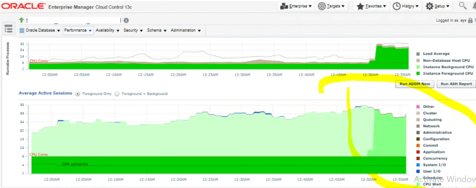Image resolution: width=476 pixels, height=188 pixels.
Task: Click the 'CPU Cores' label in the Average Active Sessions chart
Action: [39, 155]
